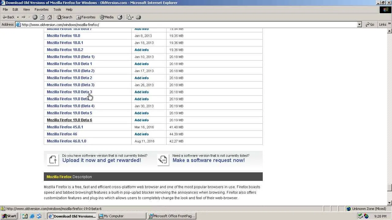The width and height of the screenshot is (392, 220).
Task: Switch to Microsoft Office FrontPage taskbar window
Action: click(171, 216)
